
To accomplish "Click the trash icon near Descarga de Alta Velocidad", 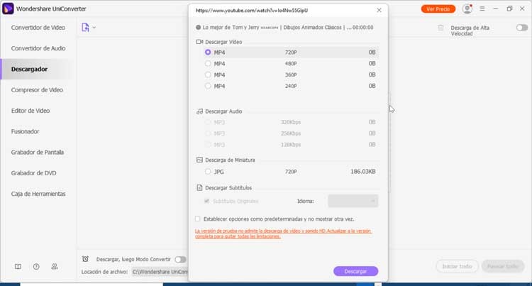I will point(440,28).
